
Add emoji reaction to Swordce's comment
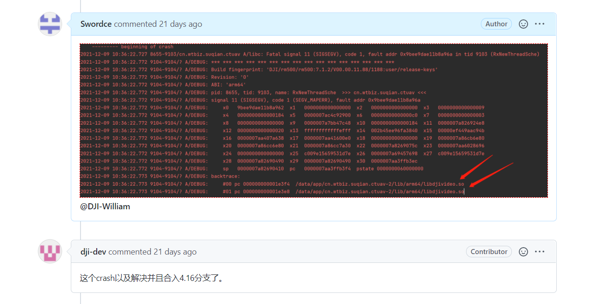(x=523, y=24)
